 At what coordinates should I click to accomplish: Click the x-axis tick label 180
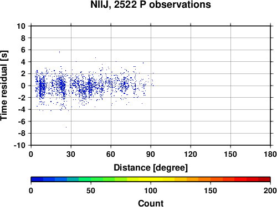tap(270, 154)
